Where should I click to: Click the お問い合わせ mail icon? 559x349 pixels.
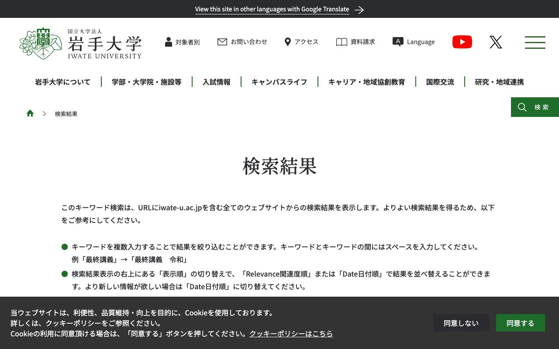point(222,41)
